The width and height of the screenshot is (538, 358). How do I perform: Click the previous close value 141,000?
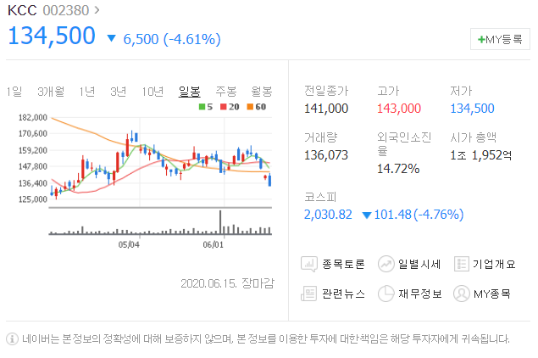tap(326, 109)
